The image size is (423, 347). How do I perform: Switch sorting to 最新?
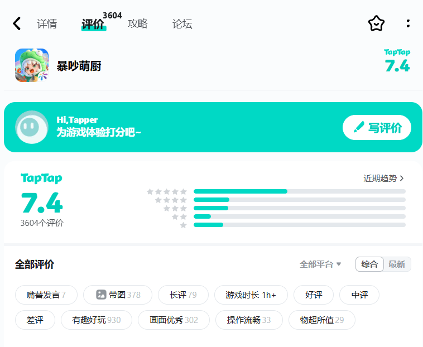(x=397, y=264)
